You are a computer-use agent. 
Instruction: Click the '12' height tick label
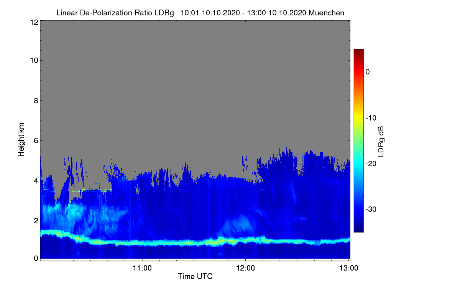[x=33, y=22]
